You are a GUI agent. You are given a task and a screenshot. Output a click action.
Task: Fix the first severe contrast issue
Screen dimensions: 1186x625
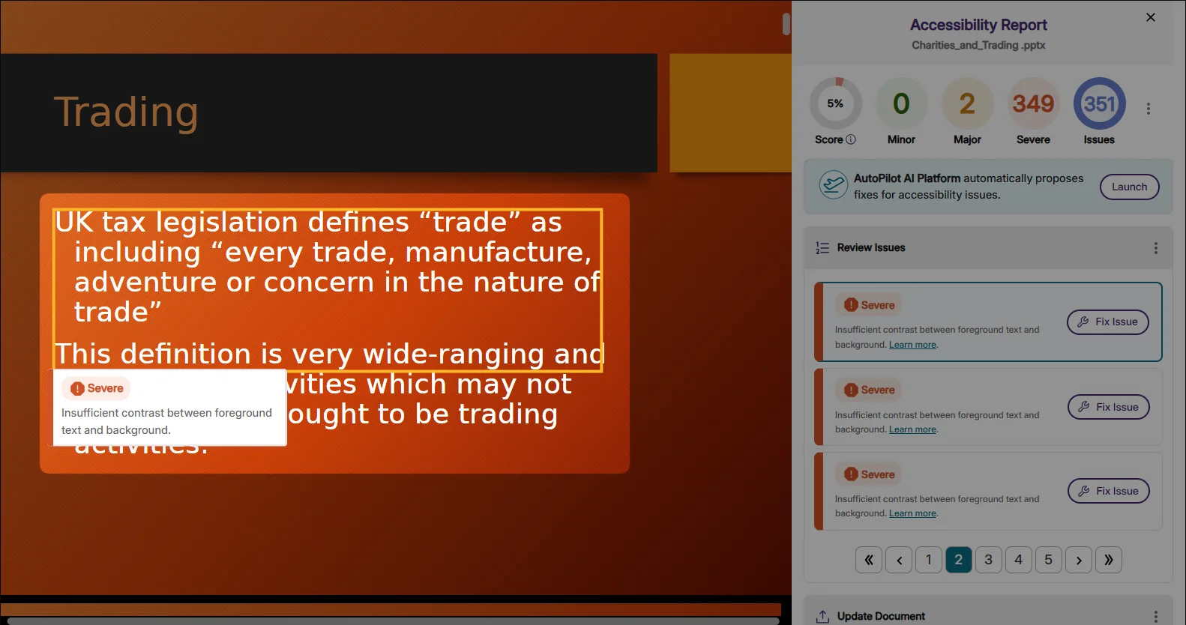pos(1107,322)
